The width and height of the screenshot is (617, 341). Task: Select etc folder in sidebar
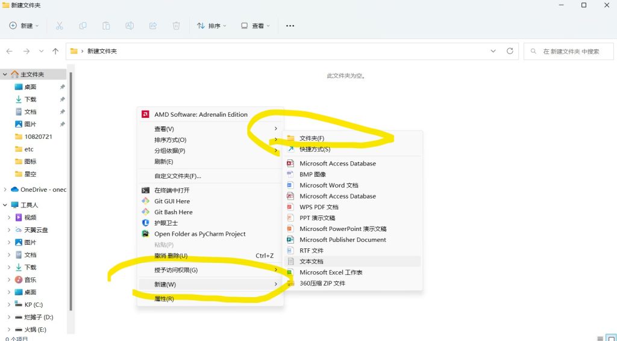(29, 149)
